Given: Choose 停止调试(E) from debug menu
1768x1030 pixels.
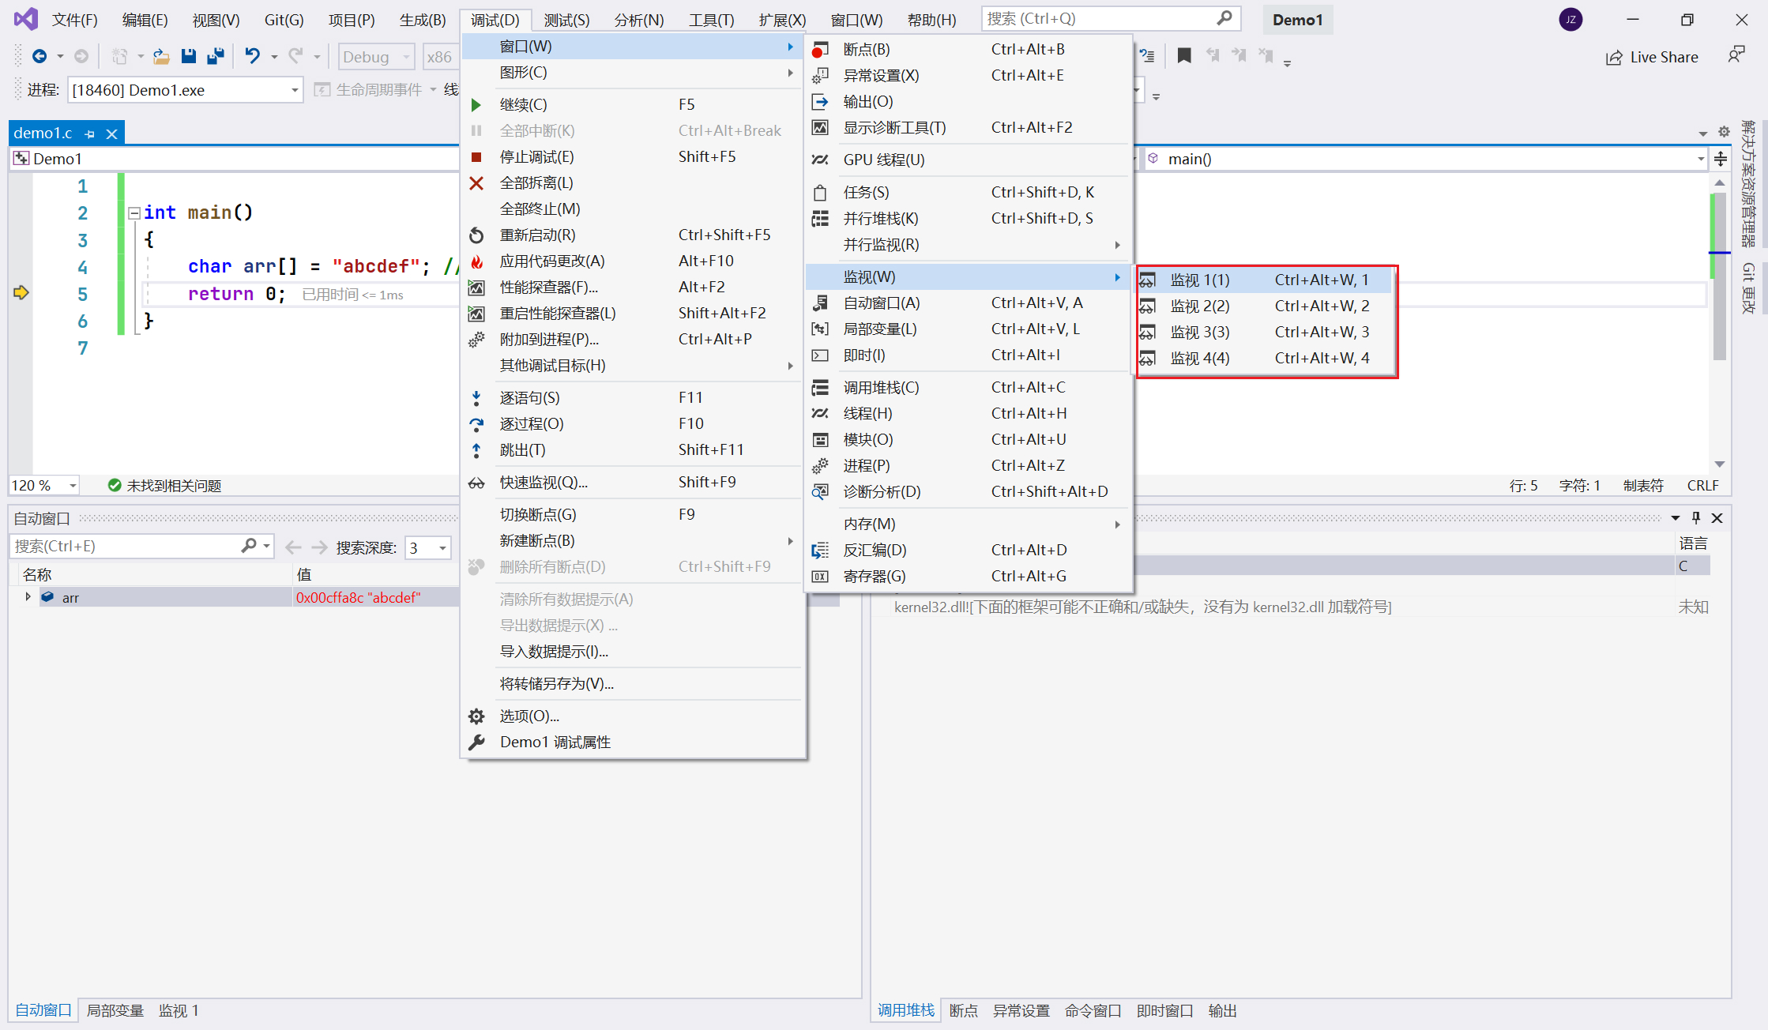Looking at the screenshot, I should 536,156.
